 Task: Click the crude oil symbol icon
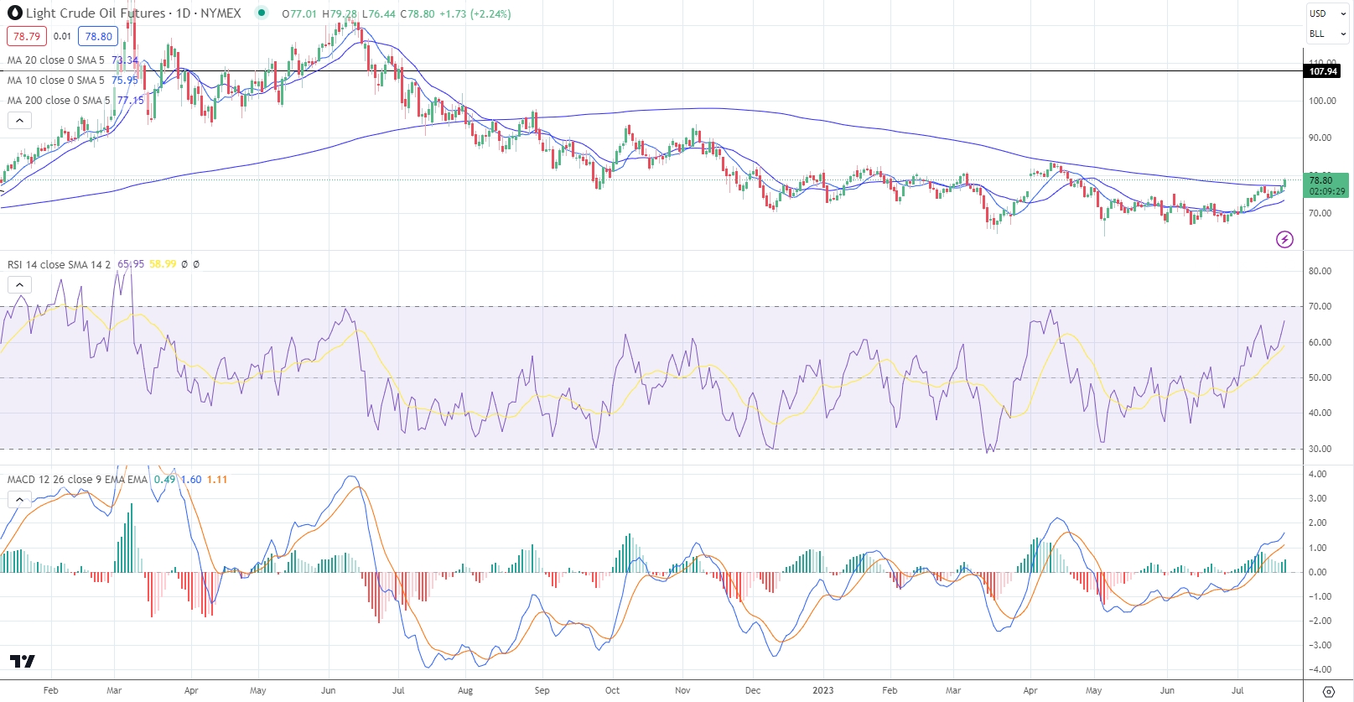click(14, 13)
